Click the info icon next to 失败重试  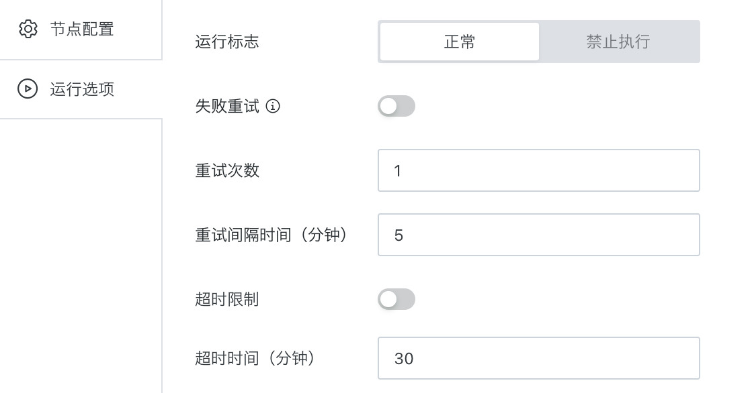[x=273, y=106]
